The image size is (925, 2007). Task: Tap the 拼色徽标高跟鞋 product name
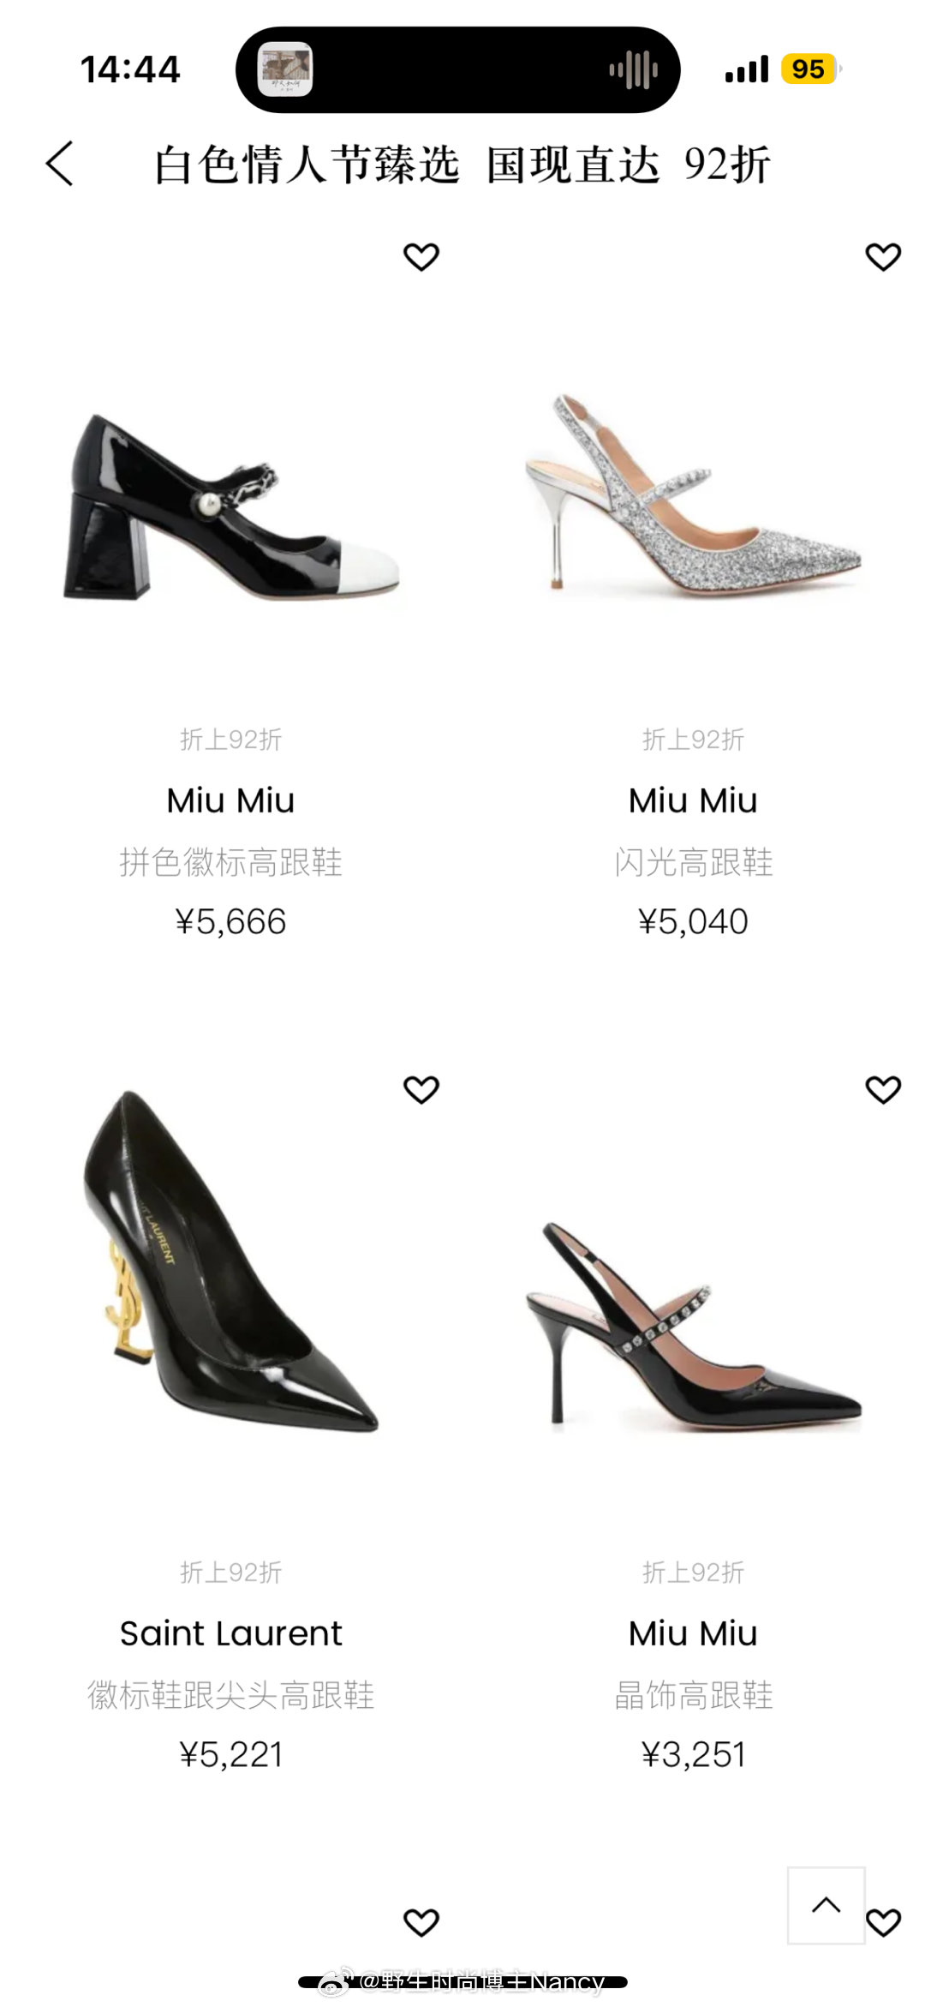click(231, 862)
